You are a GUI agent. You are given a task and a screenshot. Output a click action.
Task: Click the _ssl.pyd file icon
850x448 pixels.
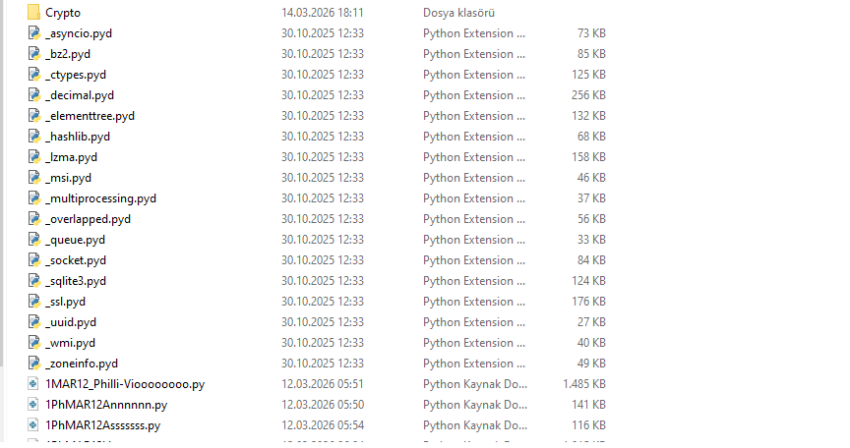coord(34,302)
